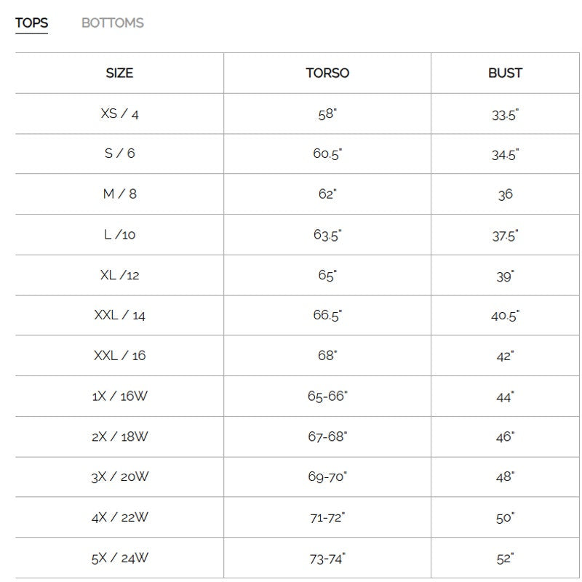This screenshot has height=582, width=582.
Task: Click the 60.5" torso measurement
Action: tap(327, 154)
